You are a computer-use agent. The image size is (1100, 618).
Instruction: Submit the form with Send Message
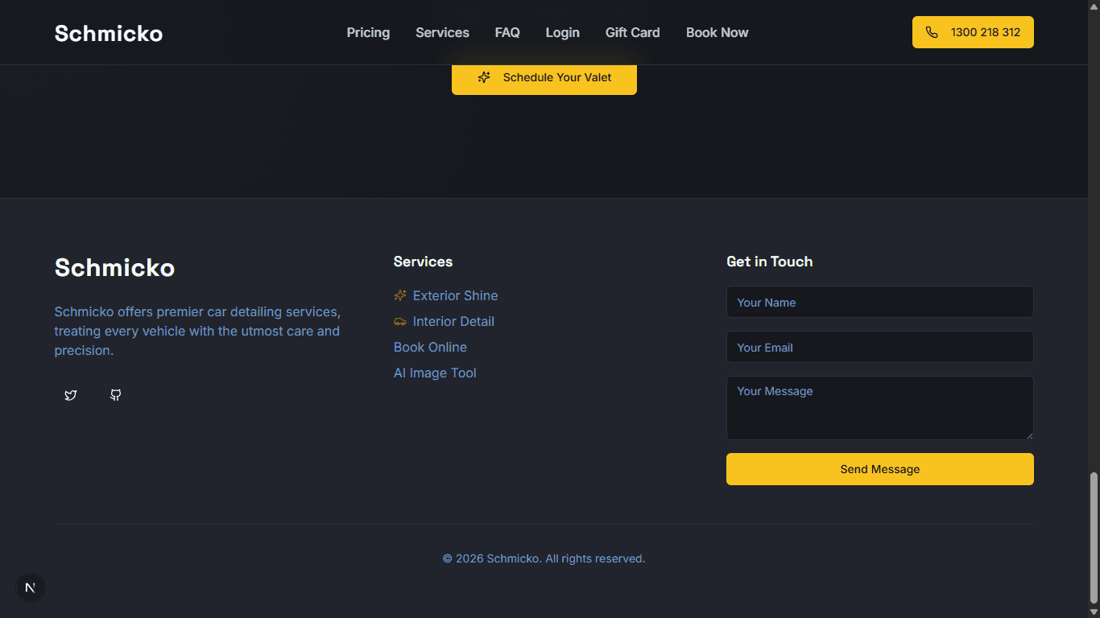pos(879,469)
